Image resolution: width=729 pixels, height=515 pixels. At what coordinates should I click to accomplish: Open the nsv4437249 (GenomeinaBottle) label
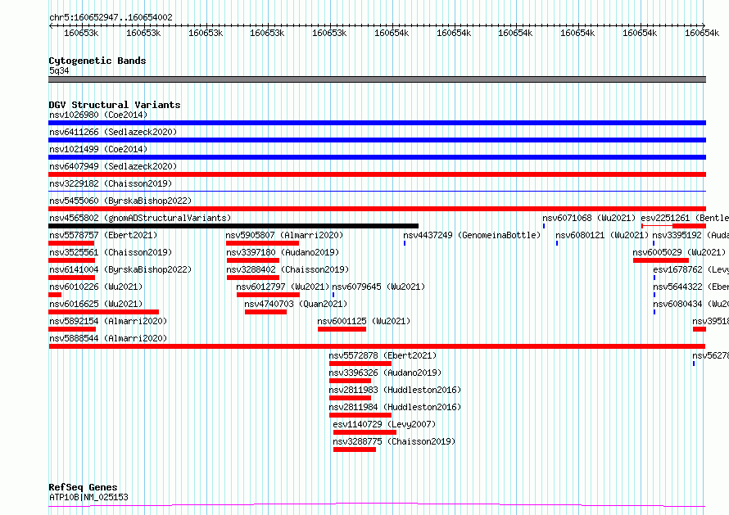coord(472,235)
